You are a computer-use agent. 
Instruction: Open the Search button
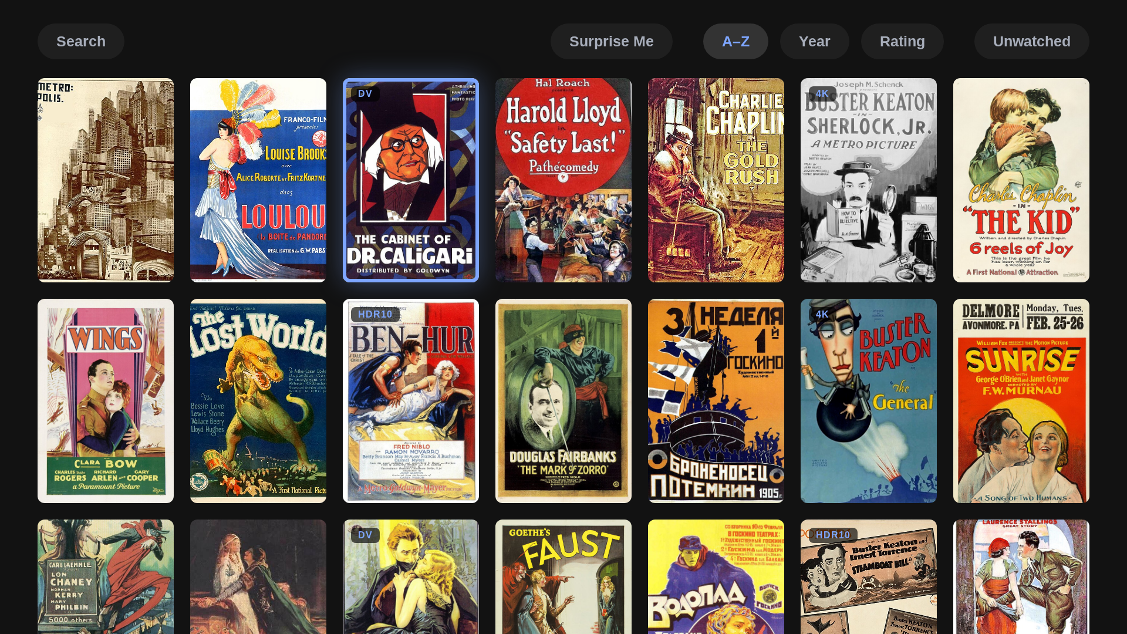[x=81, y=41]
